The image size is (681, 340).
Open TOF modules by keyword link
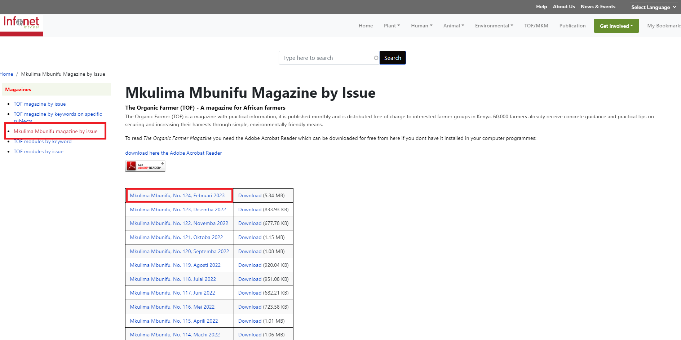[43, 141]
